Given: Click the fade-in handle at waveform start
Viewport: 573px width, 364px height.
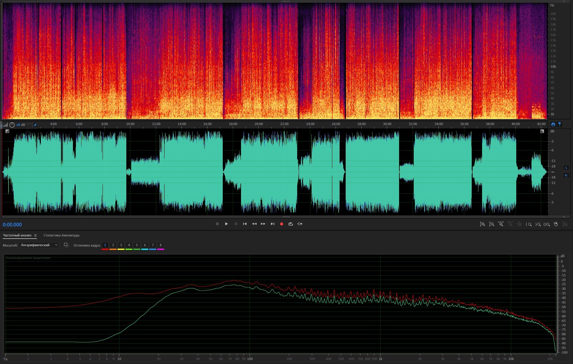Looking at the screenshot, I should click(7, 131).
